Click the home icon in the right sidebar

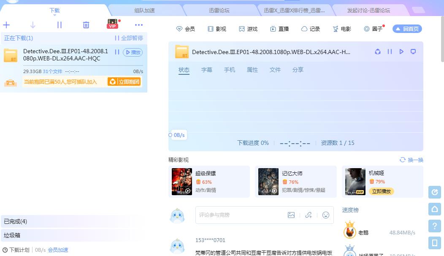click(434, 209)
